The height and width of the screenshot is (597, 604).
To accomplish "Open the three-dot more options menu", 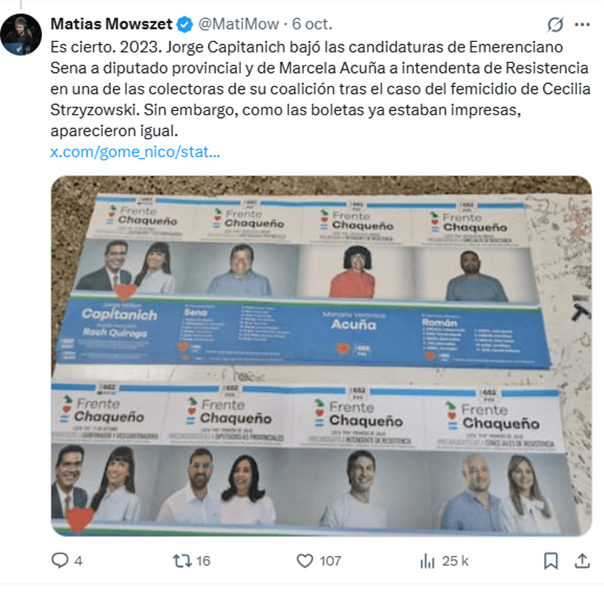I will (582, 25).
